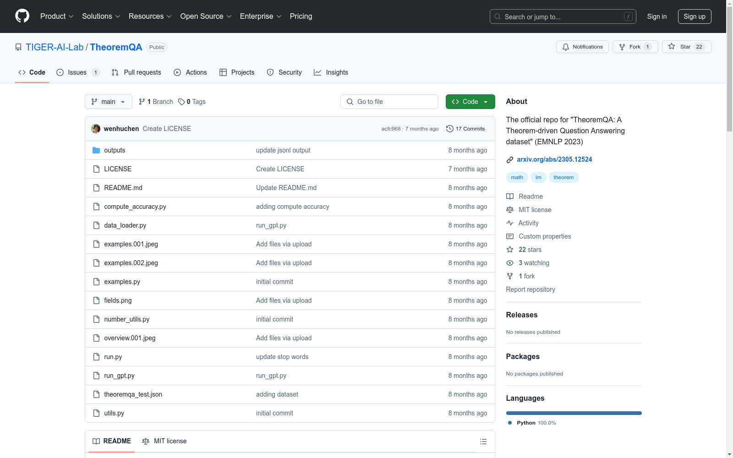Viewport: 733px width, 458px height.
Task: Click the star icon in Star button
Action: click(x=672, y=46)
